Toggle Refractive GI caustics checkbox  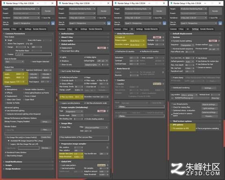(x=116, y=51)
